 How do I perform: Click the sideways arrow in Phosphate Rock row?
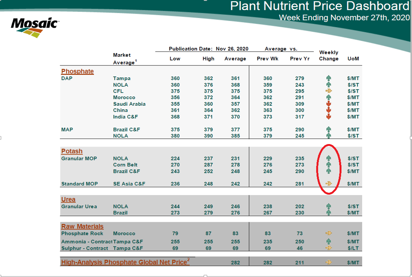328,233
